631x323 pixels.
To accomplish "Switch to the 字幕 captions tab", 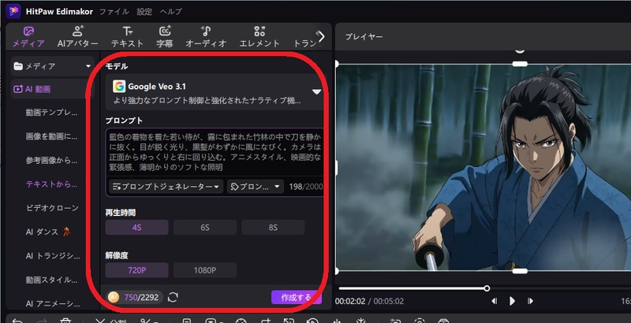I will point(165,37).
